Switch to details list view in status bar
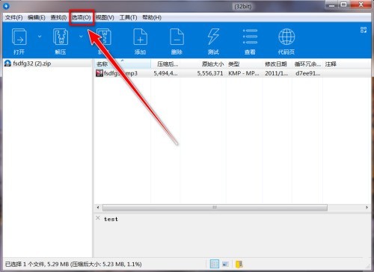 click(x=215, y=264)
